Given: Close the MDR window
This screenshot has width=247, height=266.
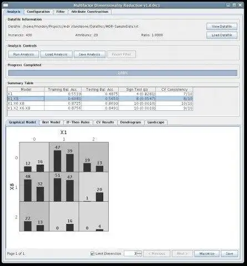Looking at the screenshot, I should [240, 5].
